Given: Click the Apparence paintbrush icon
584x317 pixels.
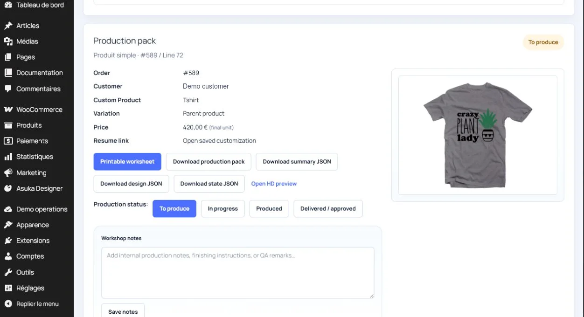Looking at the screenshot, I should (x=8, y=225).
